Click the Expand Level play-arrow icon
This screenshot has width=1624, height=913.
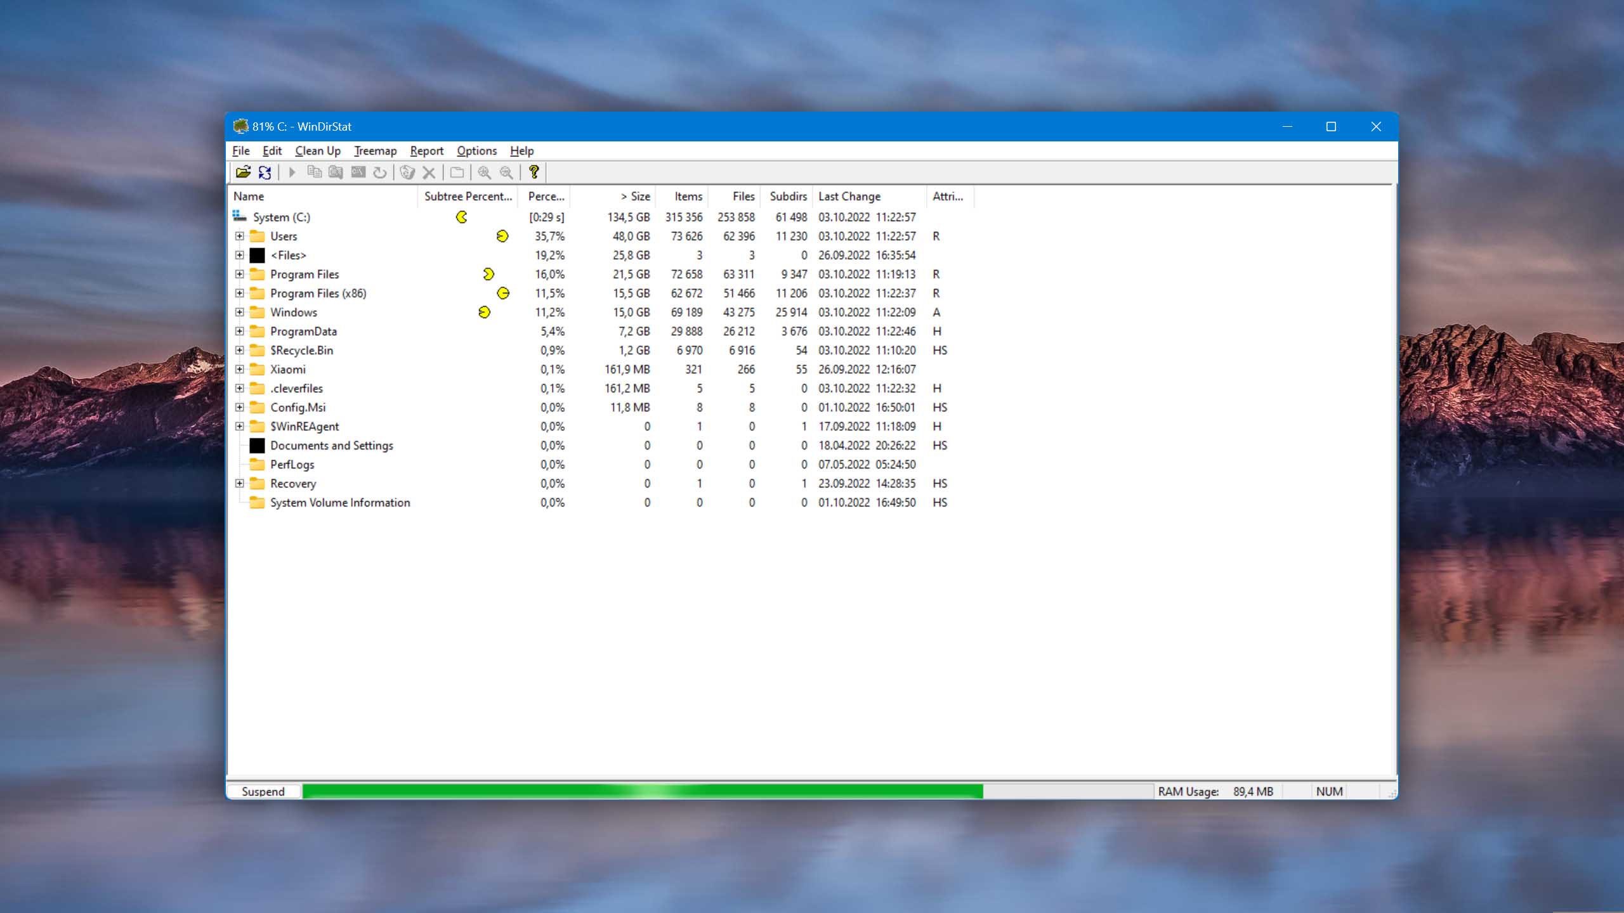[292, 172]
